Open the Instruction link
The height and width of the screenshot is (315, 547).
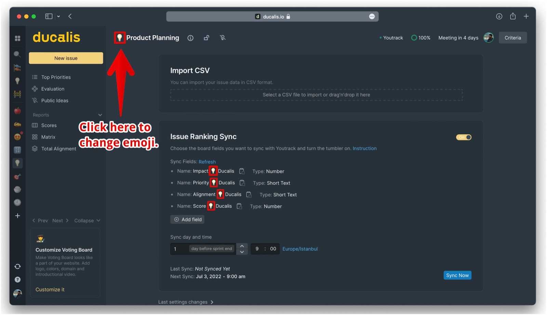coord(364,148)
